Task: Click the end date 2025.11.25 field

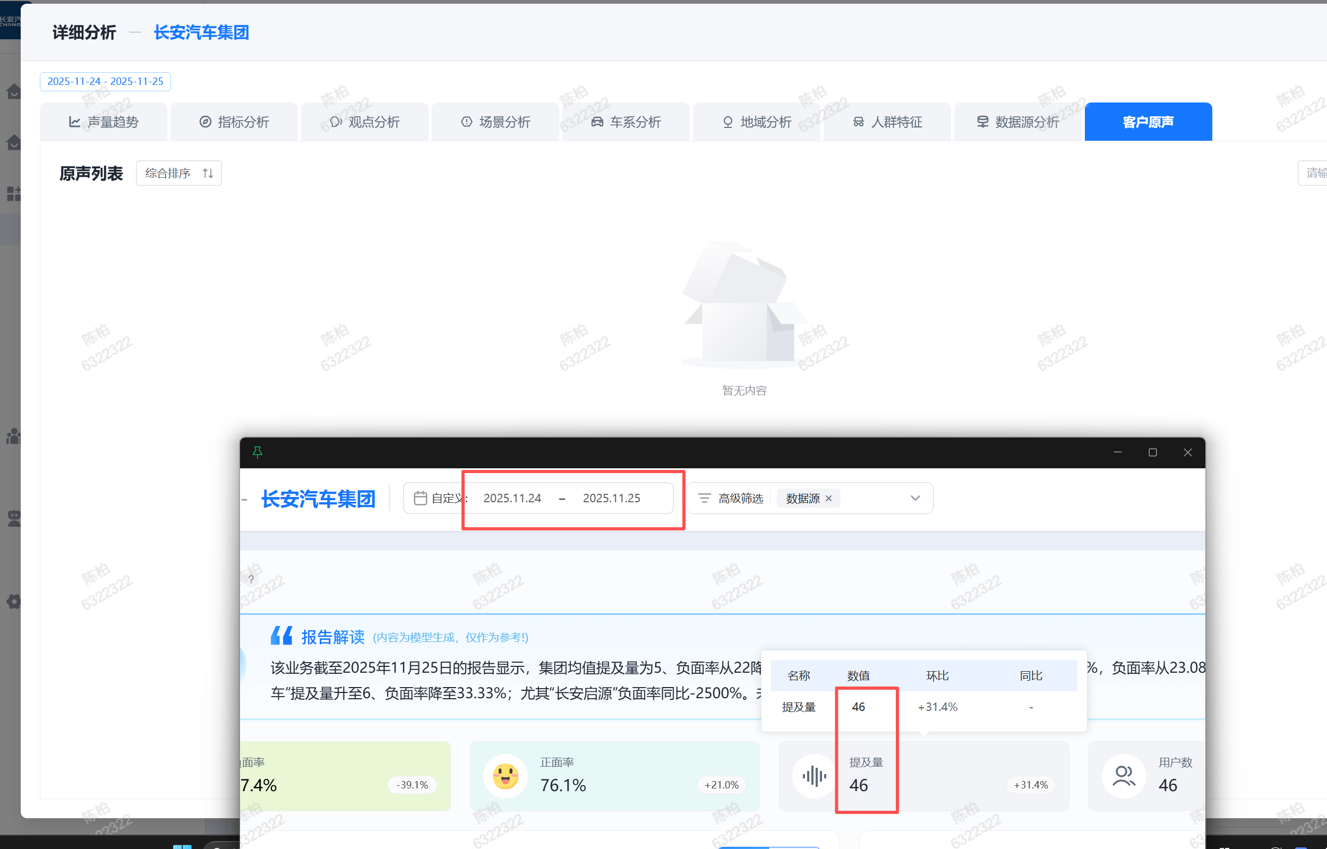Action: click(x=611, y=498)
